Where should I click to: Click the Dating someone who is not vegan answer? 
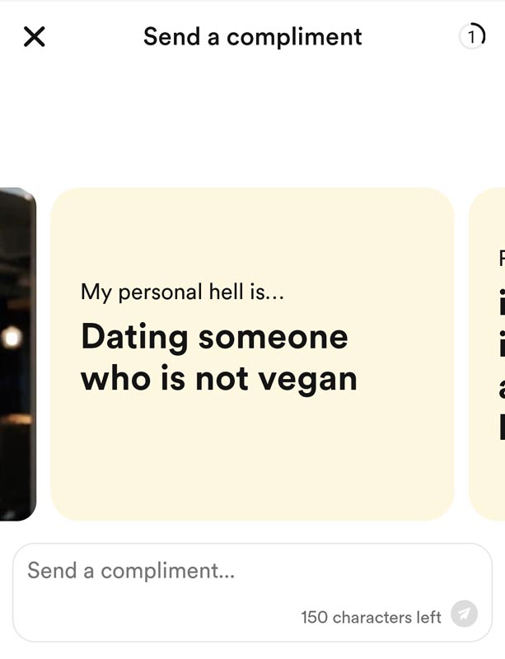click(x=219, y=358)
